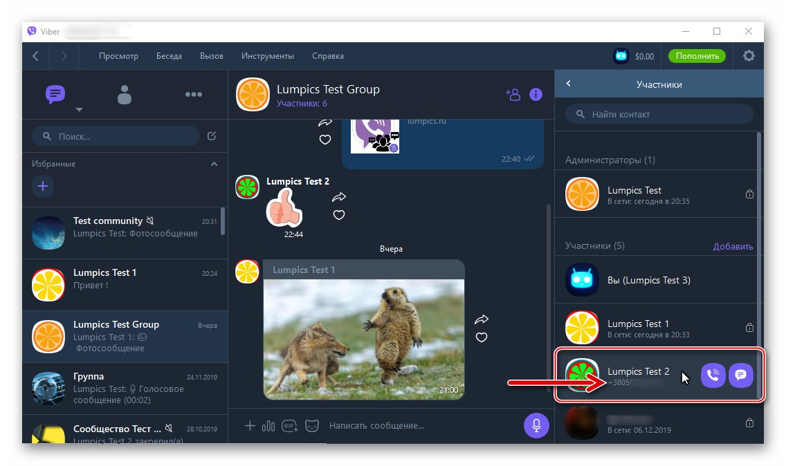Screen dimensions: 786x466
Task: Open the Справка menu
Action: click(x=328, y=56)
